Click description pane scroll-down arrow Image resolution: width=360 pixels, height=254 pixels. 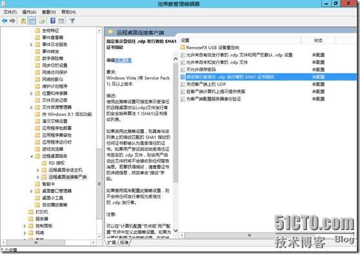[175, 230]
